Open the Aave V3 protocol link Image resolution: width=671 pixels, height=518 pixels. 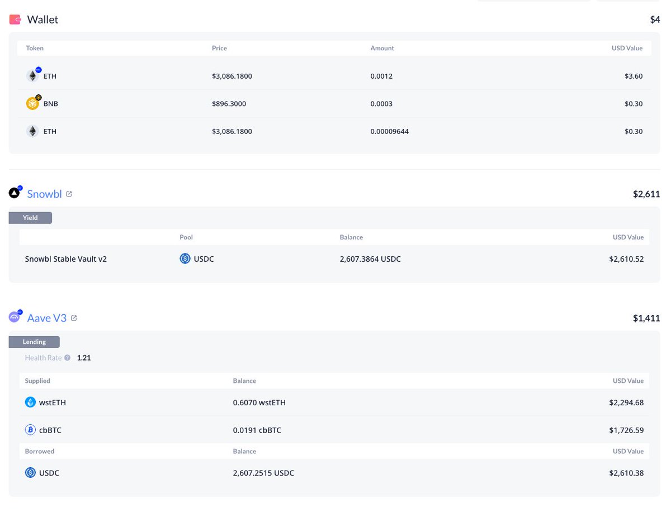pos(47,318)
